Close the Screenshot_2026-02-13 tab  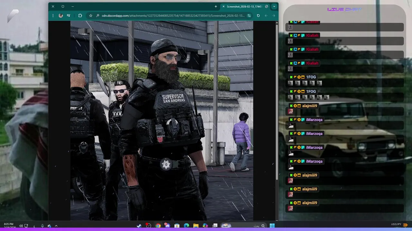[x=223, y=6]
